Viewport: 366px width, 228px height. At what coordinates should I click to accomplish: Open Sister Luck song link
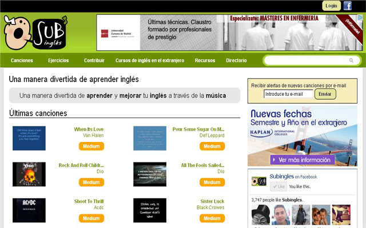pos(212,201)
